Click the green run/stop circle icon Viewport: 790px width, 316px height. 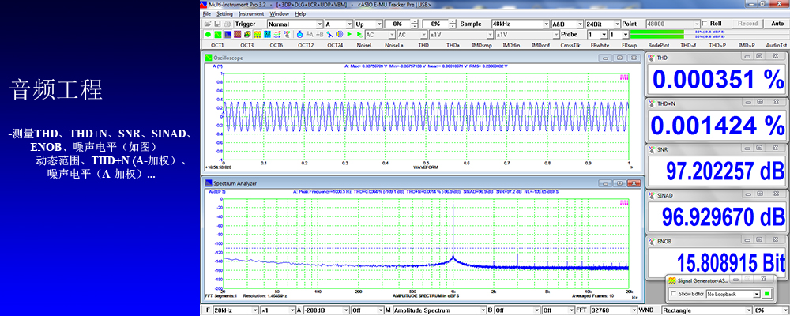click(x=208, y=34)
